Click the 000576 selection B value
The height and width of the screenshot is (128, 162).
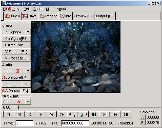coord(153,122)
